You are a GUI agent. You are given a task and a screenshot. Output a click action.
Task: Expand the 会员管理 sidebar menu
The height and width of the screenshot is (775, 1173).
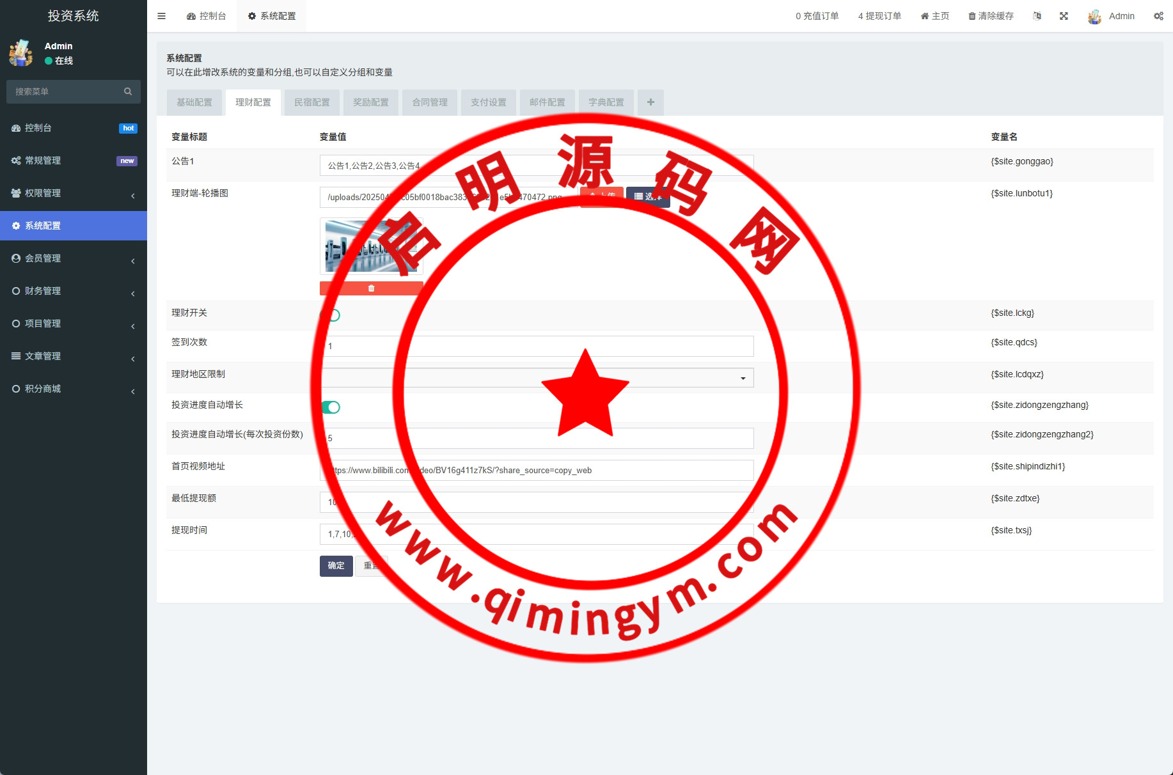pyautogui.click(x=73, y=258)
